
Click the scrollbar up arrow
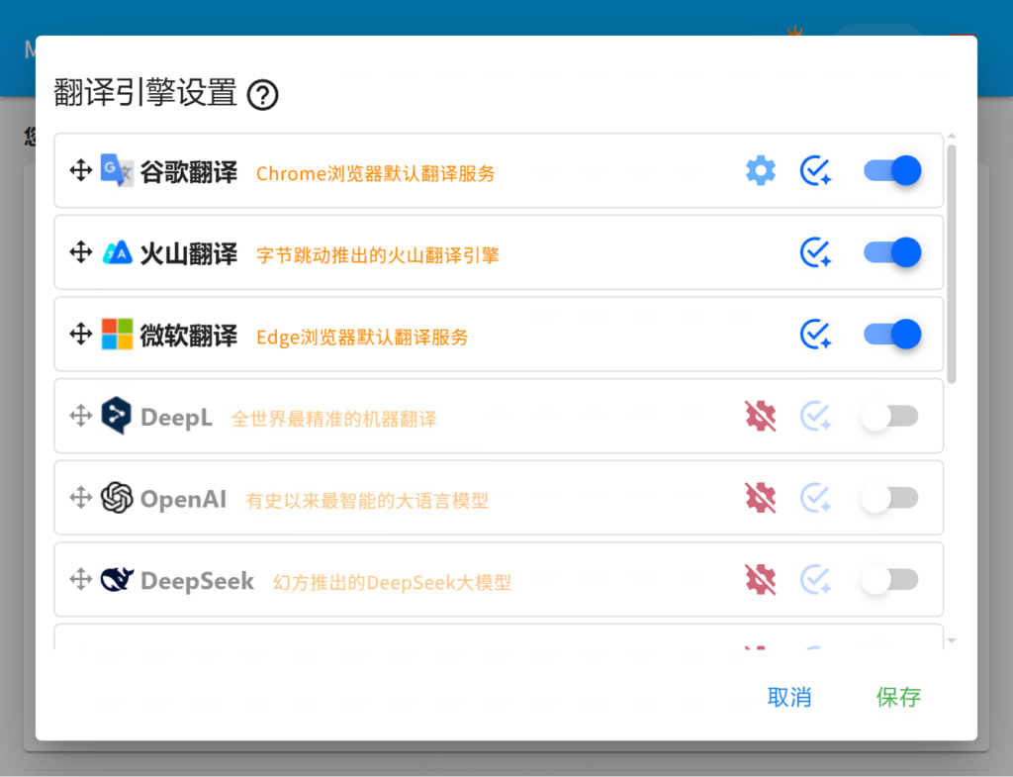(952, 137)
